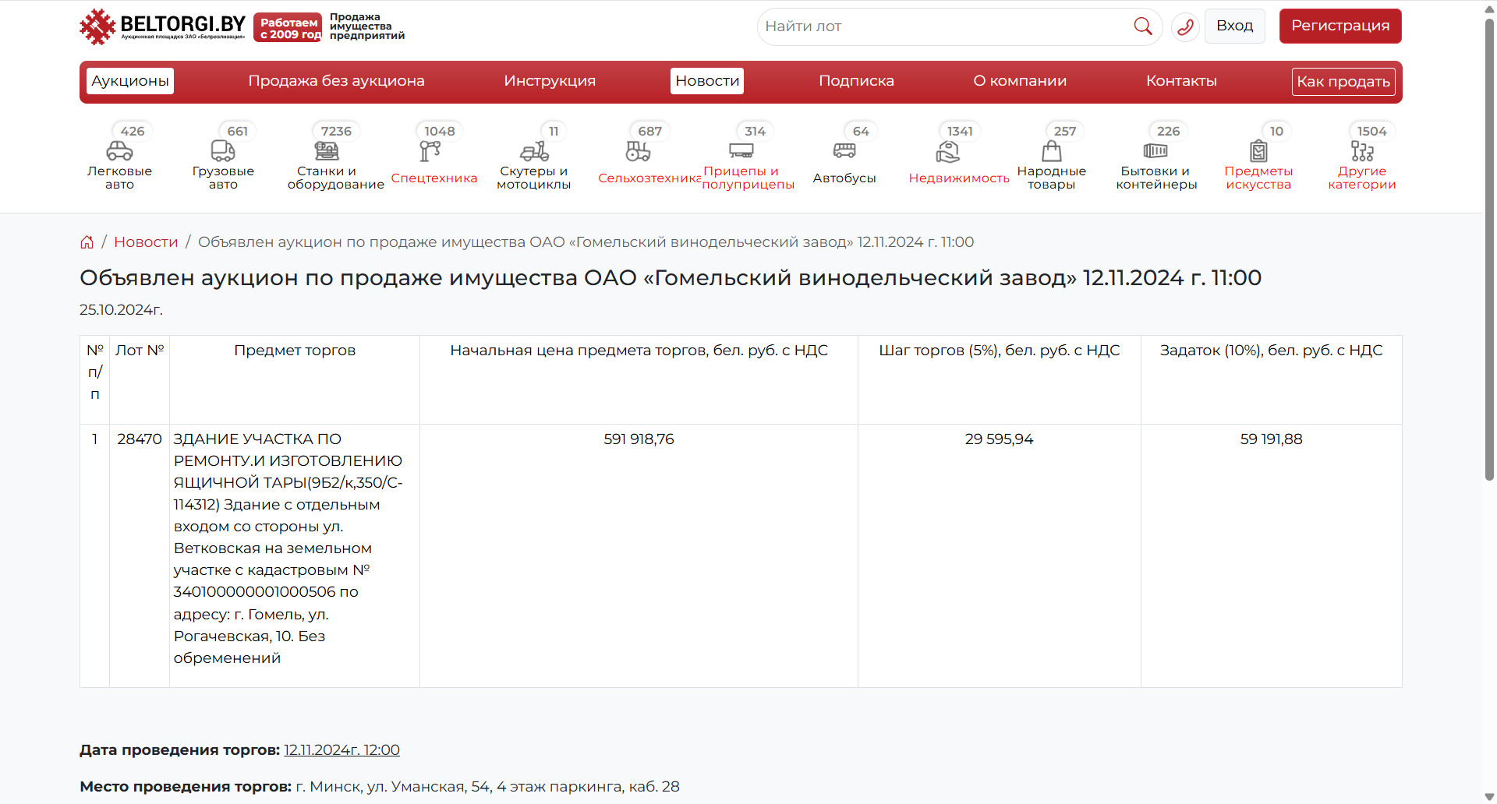
Task: Open the BELTORGI.BY logo homepage
Action: point(162,26)
